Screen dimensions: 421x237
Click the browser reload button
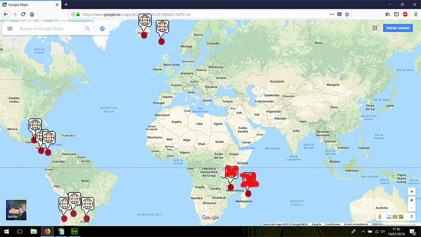(23, 14)
